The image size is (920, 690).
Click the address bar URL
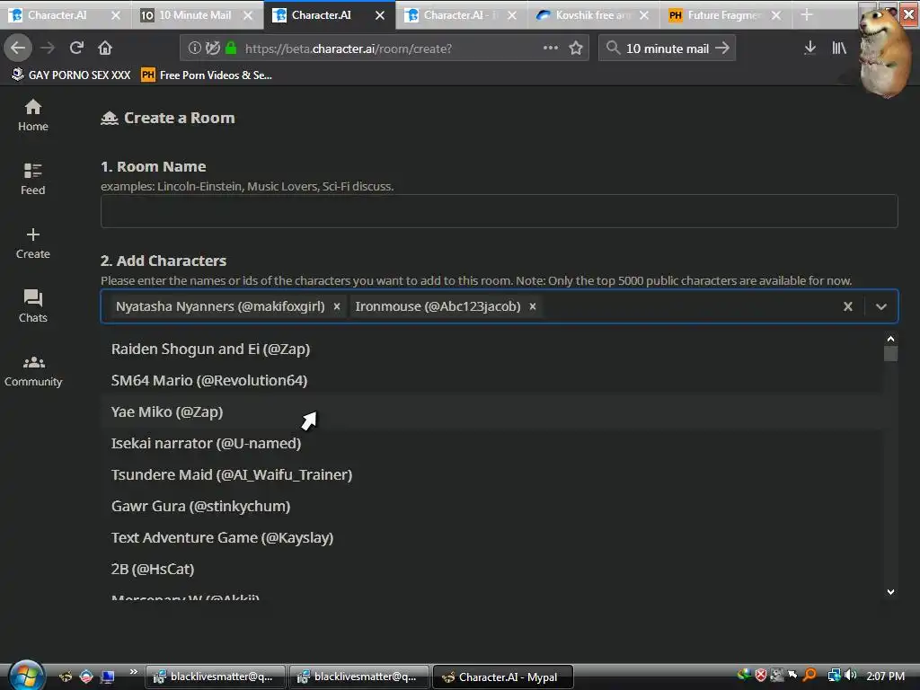point(349,49)
